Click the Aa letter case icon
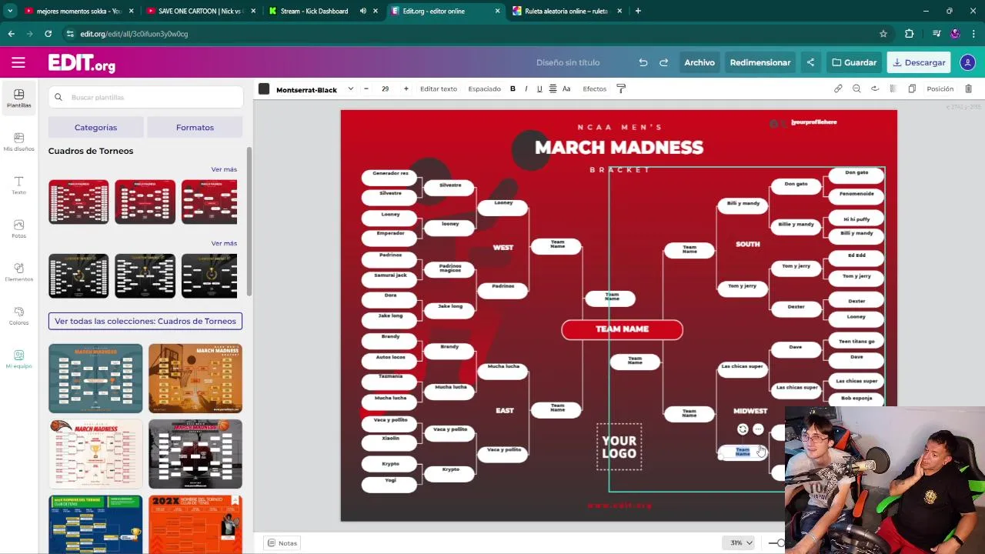The width and height of the screenshot is (985, 554). [566, 88]
